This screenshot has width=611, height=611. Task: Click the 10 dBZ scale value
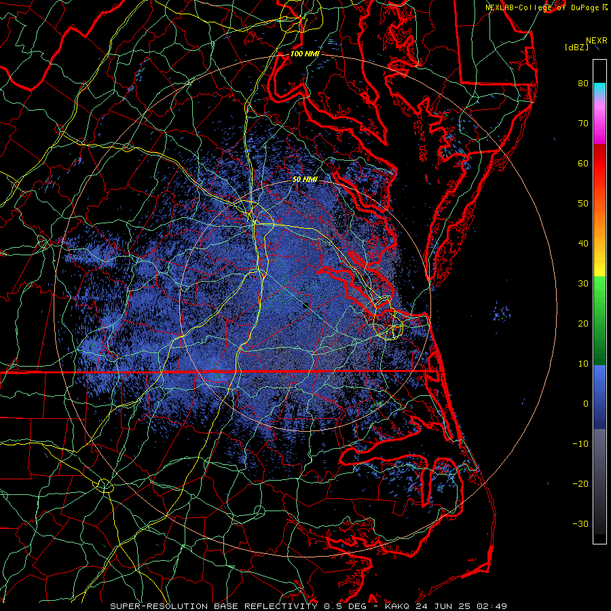click(x=583, y=364)
